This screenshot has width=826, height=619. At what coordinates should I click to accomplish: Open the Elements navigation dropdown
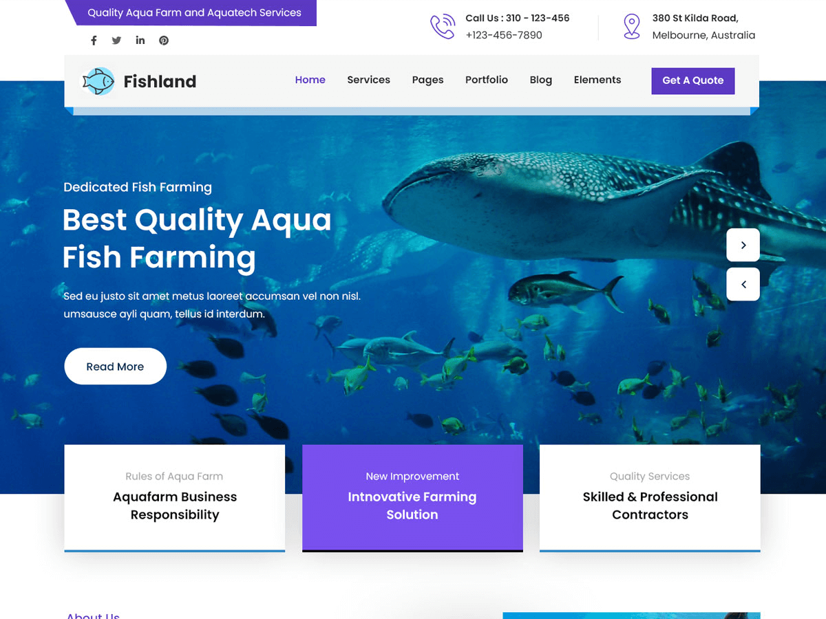[597, 80]
